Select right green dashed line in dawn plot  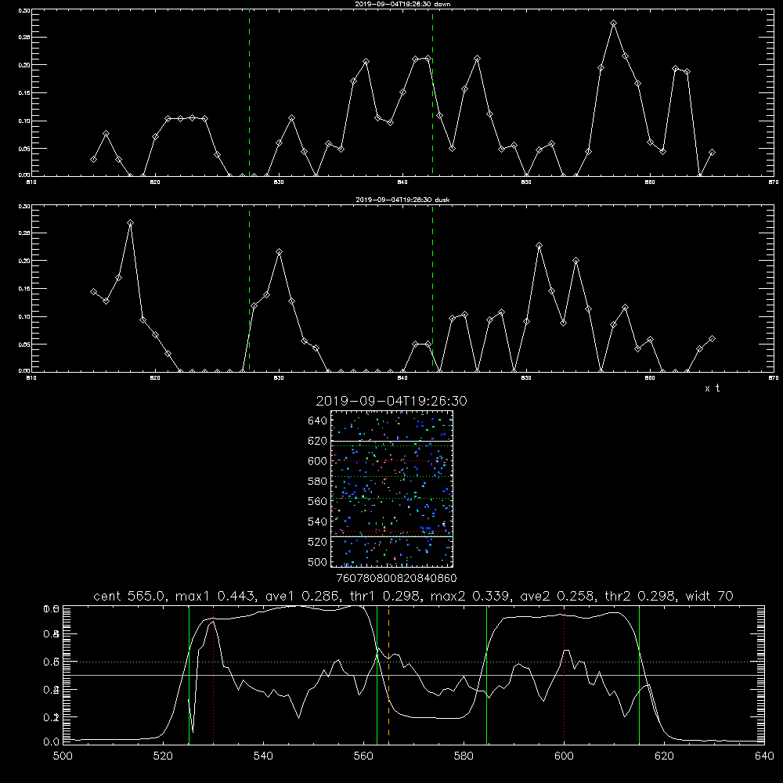tap(432, 92)
